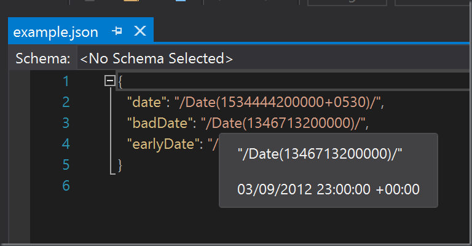Select line number 4 in gutter

tap(66, 144)
